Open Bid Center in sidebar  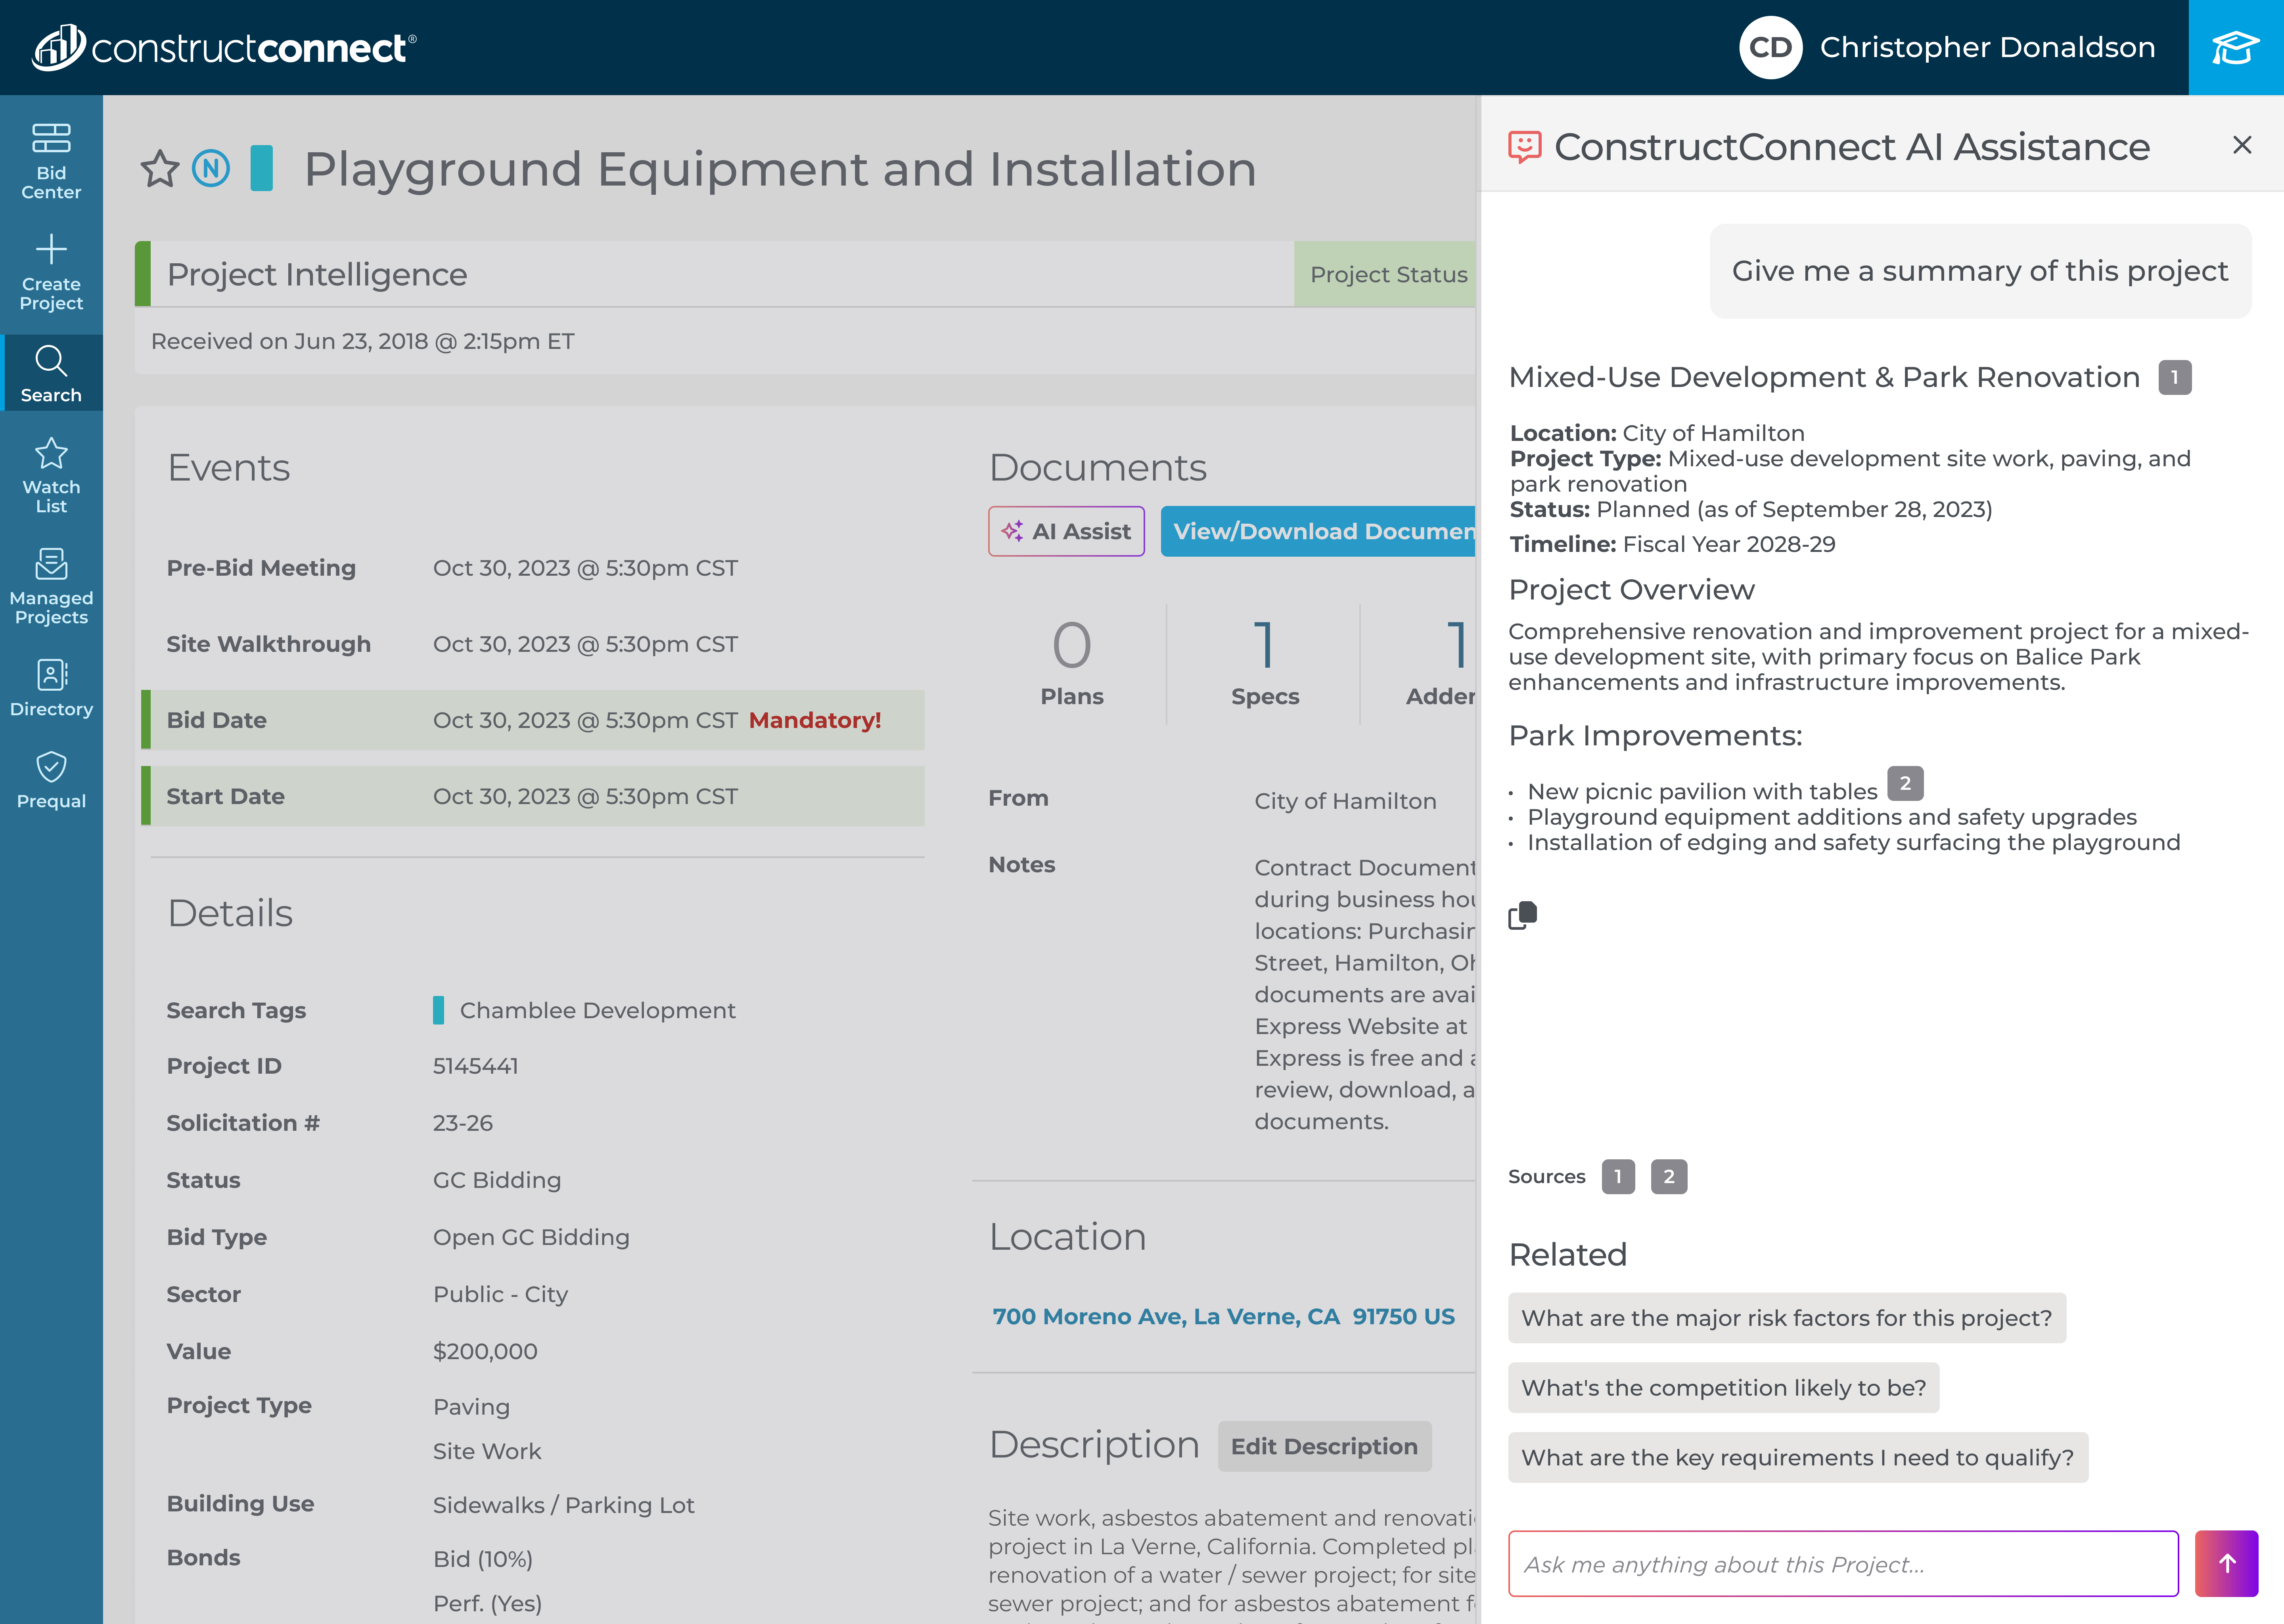51,160
